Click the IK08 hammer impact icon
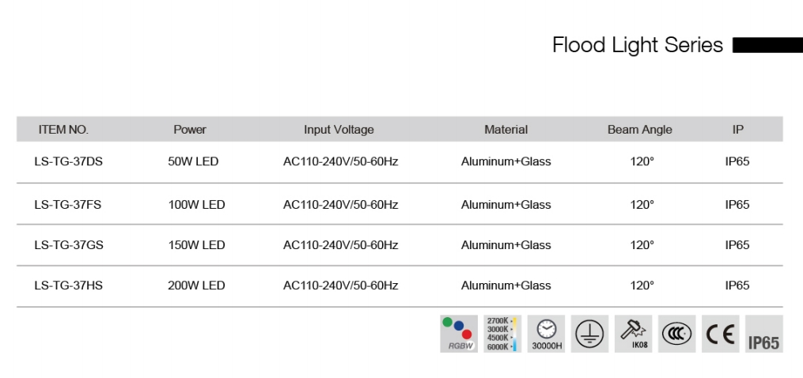This screenshot has height=378, width=803. 634,334
